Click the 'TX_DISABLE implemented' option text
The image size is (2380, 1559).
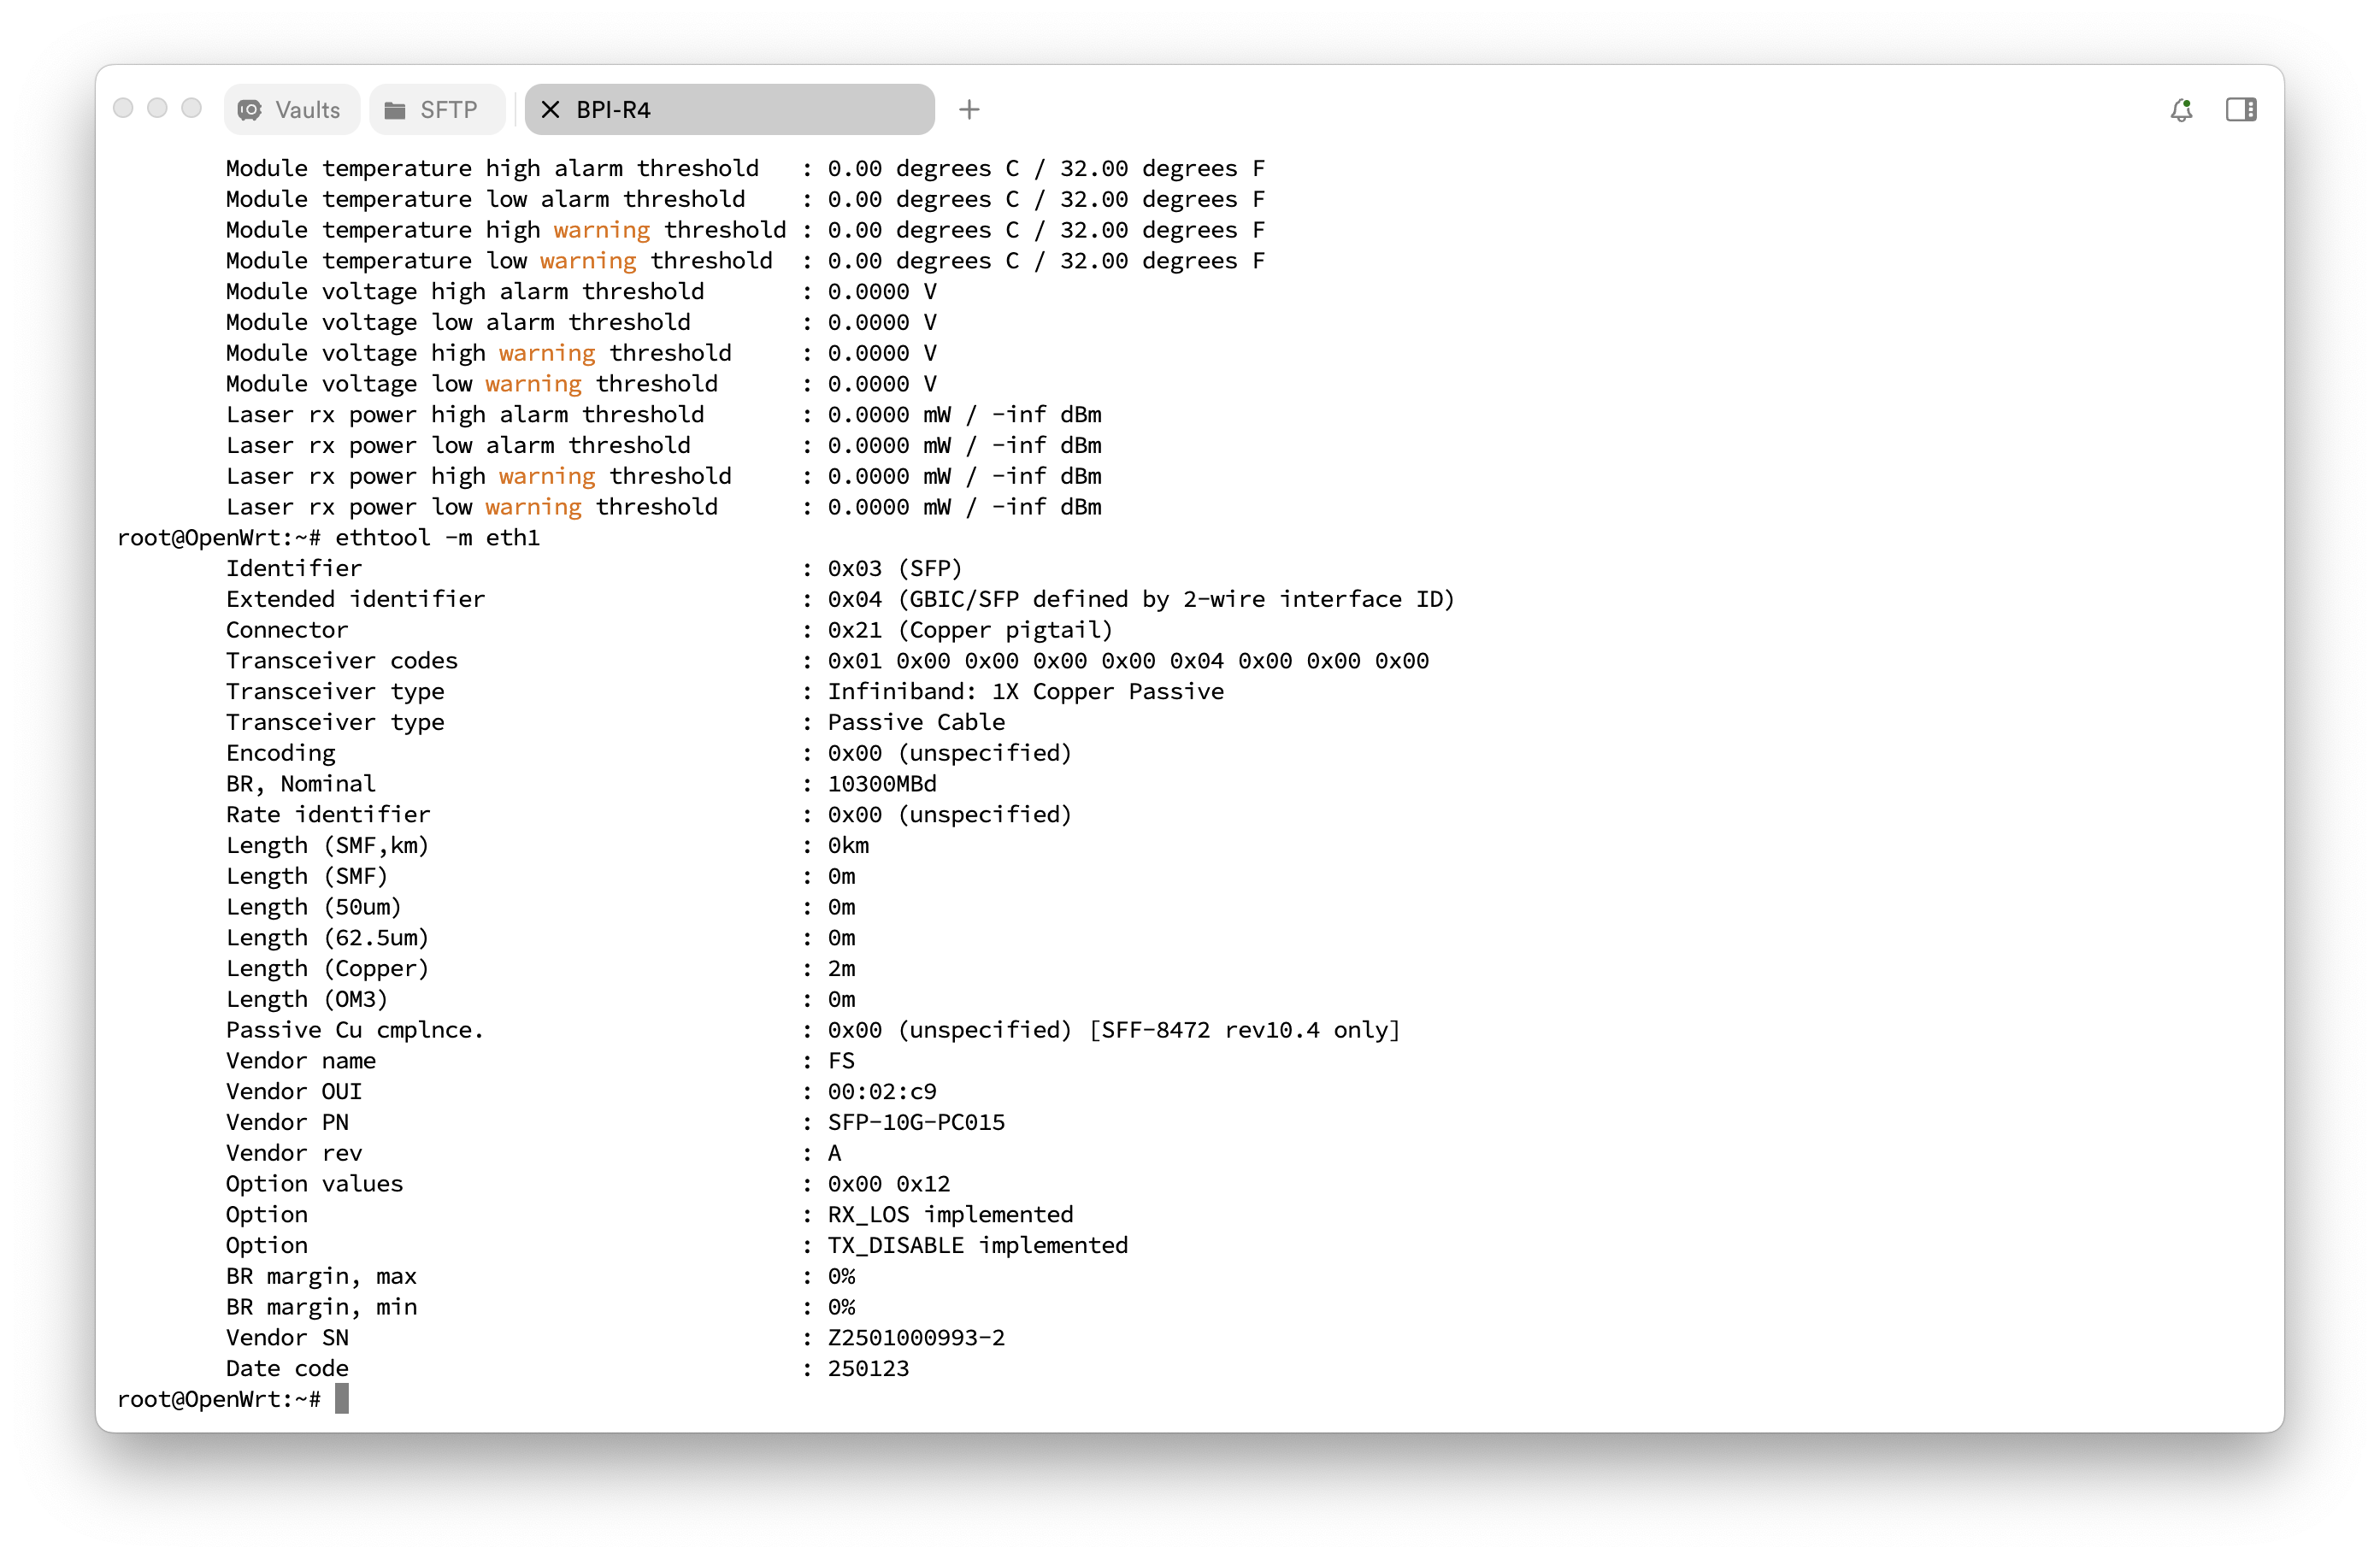(x=977, y=1245)
